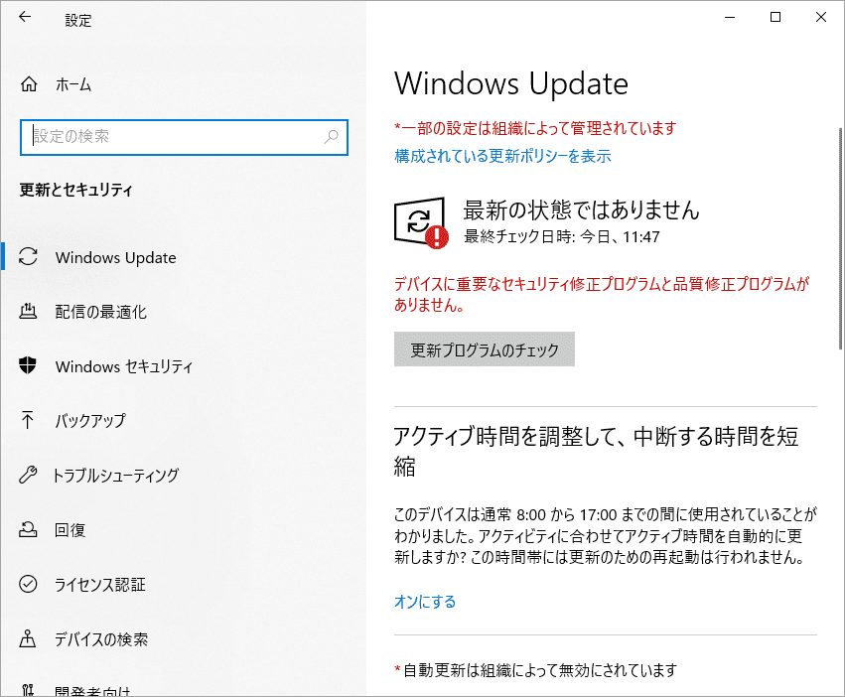845x697 pixels.
Task: Maximize the Settings window
Action: tap(775, 17)
